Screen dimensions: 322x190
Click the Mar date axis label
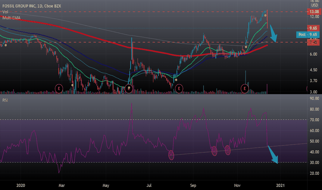[61, 186]
